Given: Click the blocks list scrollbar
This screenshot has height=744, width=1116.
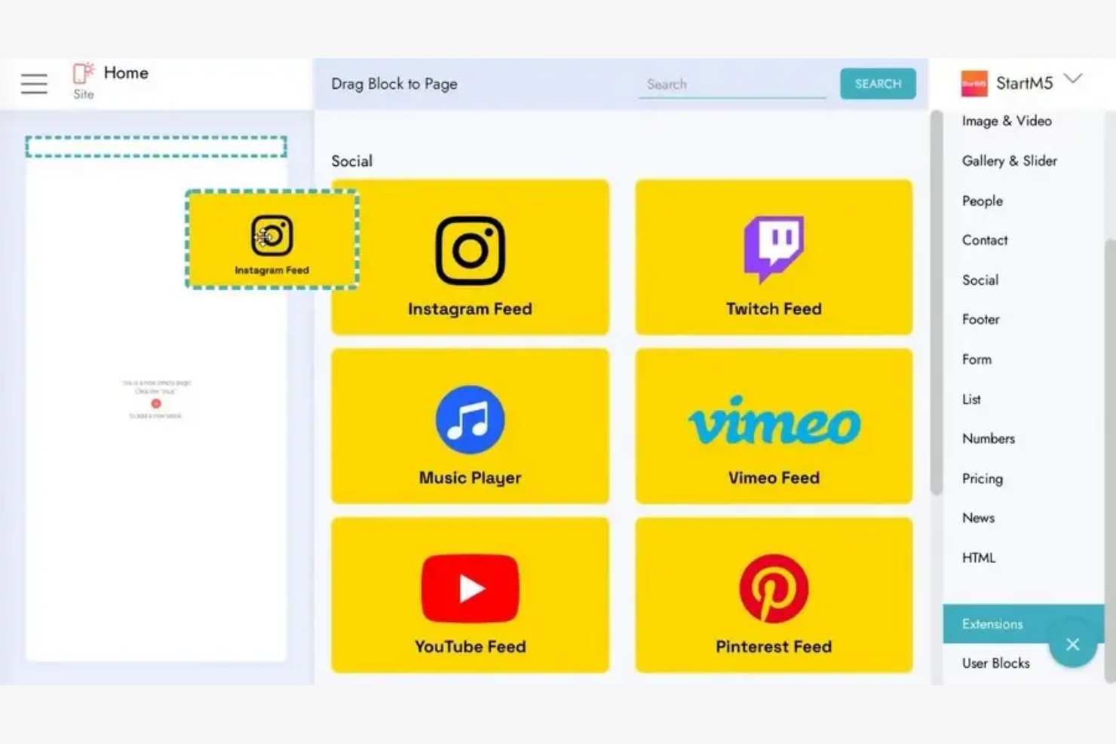Looking at the screenshot, I should click(937, 303).
